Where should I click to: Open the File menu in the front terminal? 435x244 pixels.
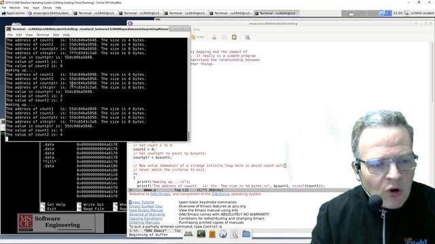pyautogui.click(x=10, y=35)
